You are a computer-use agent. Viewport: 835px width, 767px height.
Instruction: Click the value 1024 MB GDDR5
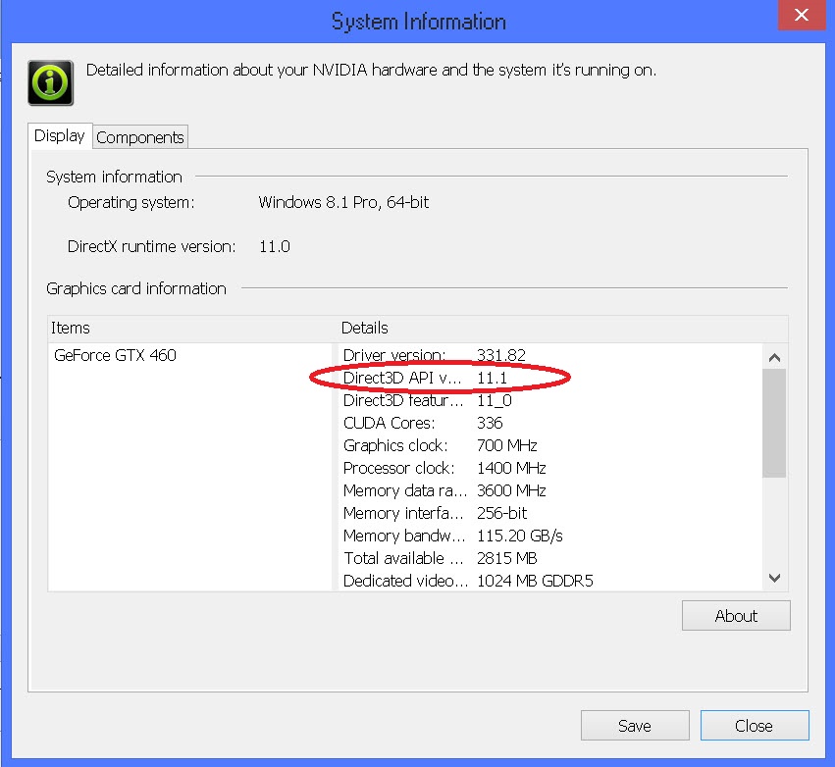[x=535, y=581]
